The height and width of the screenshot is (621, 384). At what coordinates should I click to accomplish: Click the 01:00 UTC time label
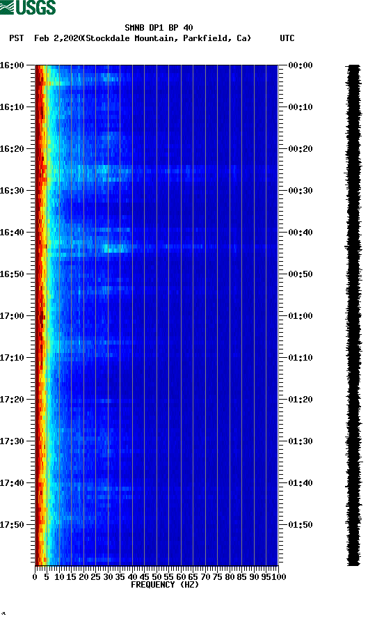[x=301, y=316]
